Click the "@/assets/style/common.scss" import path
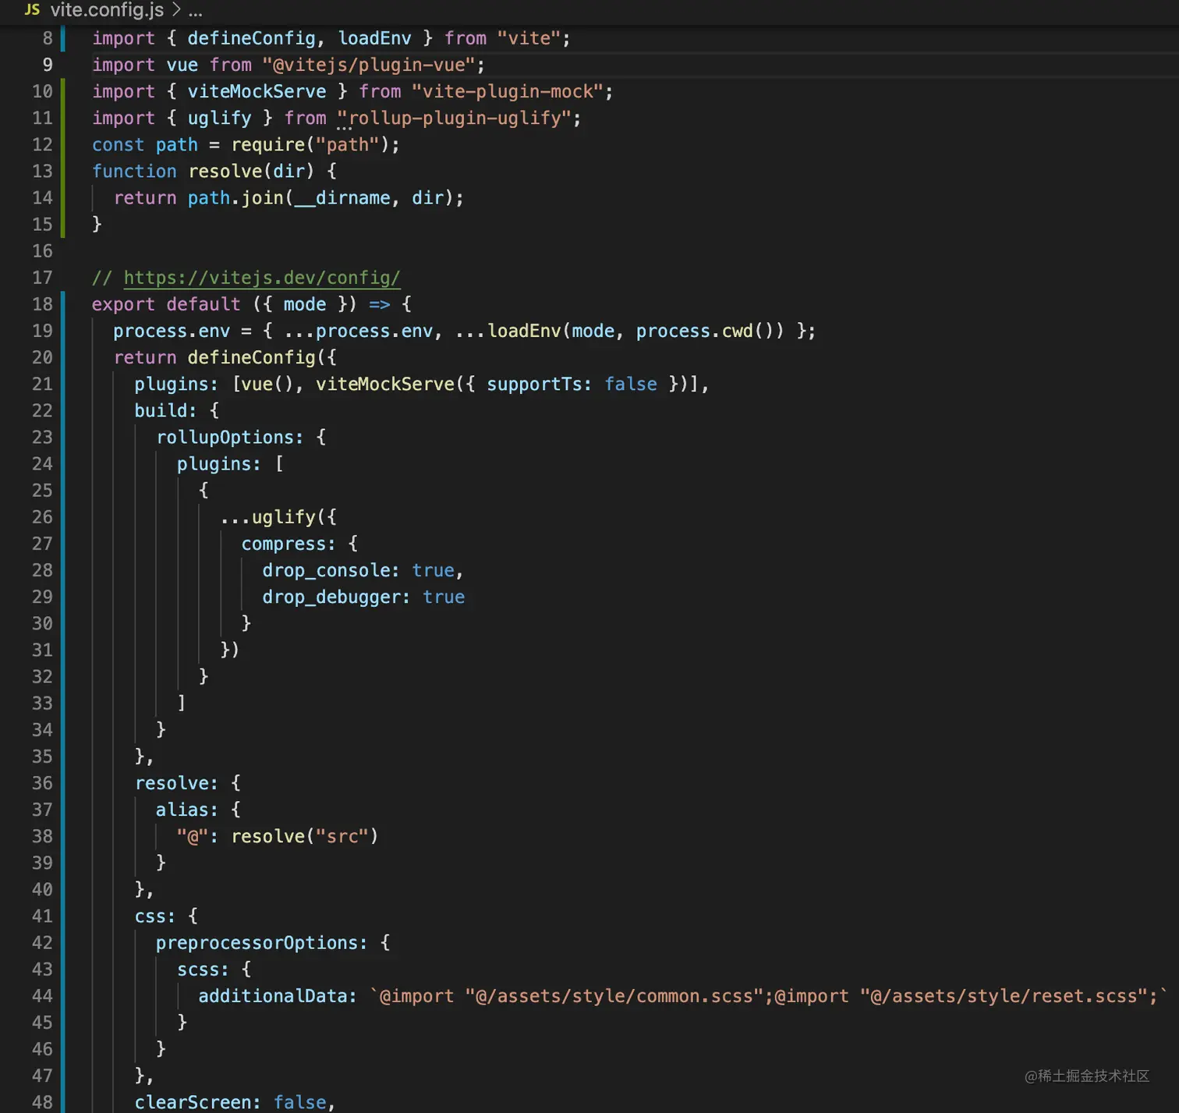The image size is (1179, 1113). (614, 996)
